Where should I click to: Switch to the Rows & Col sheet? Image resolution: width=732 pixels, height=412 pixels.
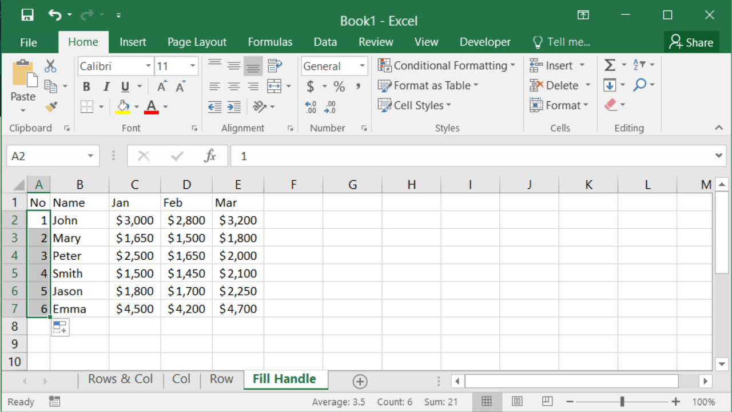point(120,379)
